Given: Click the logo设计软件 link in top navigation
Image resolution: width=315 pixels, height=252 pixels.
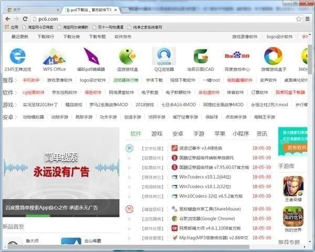Looking at the screenshot, I should [279, 37].
